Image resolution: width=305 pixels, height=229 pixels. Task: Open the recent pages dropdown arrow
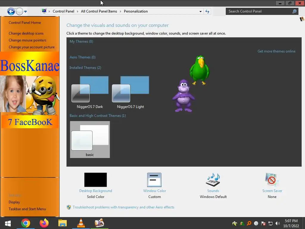(x=26, y=12)
